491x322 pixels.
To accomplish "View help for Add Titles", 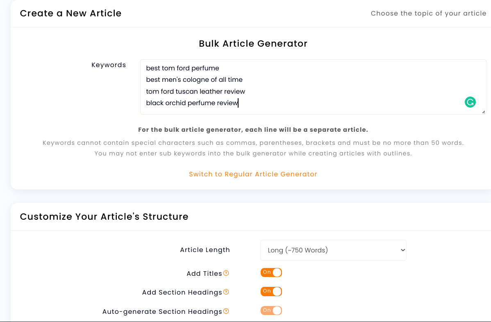I will [226, 272].
